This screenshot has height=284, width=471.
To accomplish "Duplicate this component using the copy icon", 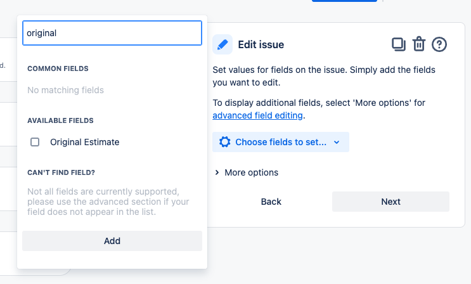I will tap(399, 44).
